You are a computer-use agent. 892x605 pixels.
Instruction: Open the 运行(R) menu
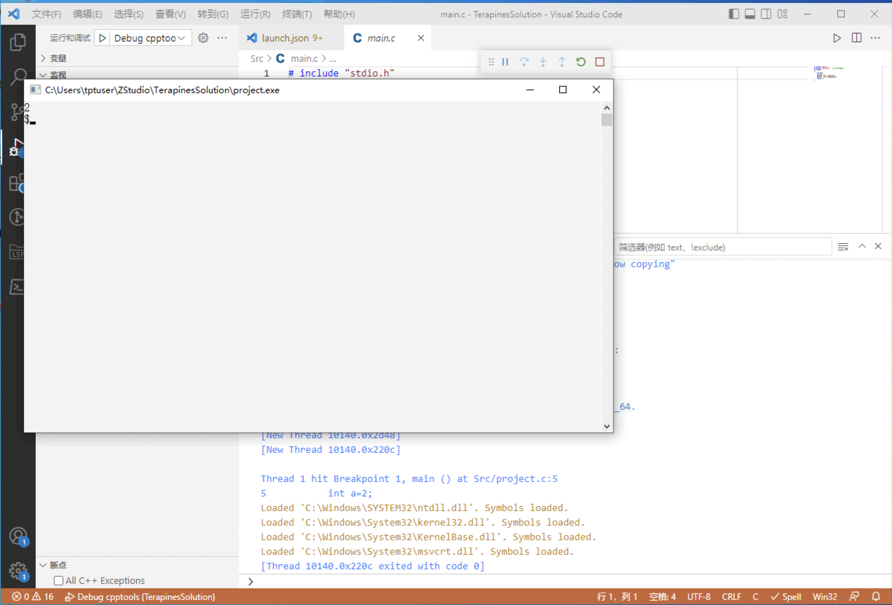[x=255, y=14]
